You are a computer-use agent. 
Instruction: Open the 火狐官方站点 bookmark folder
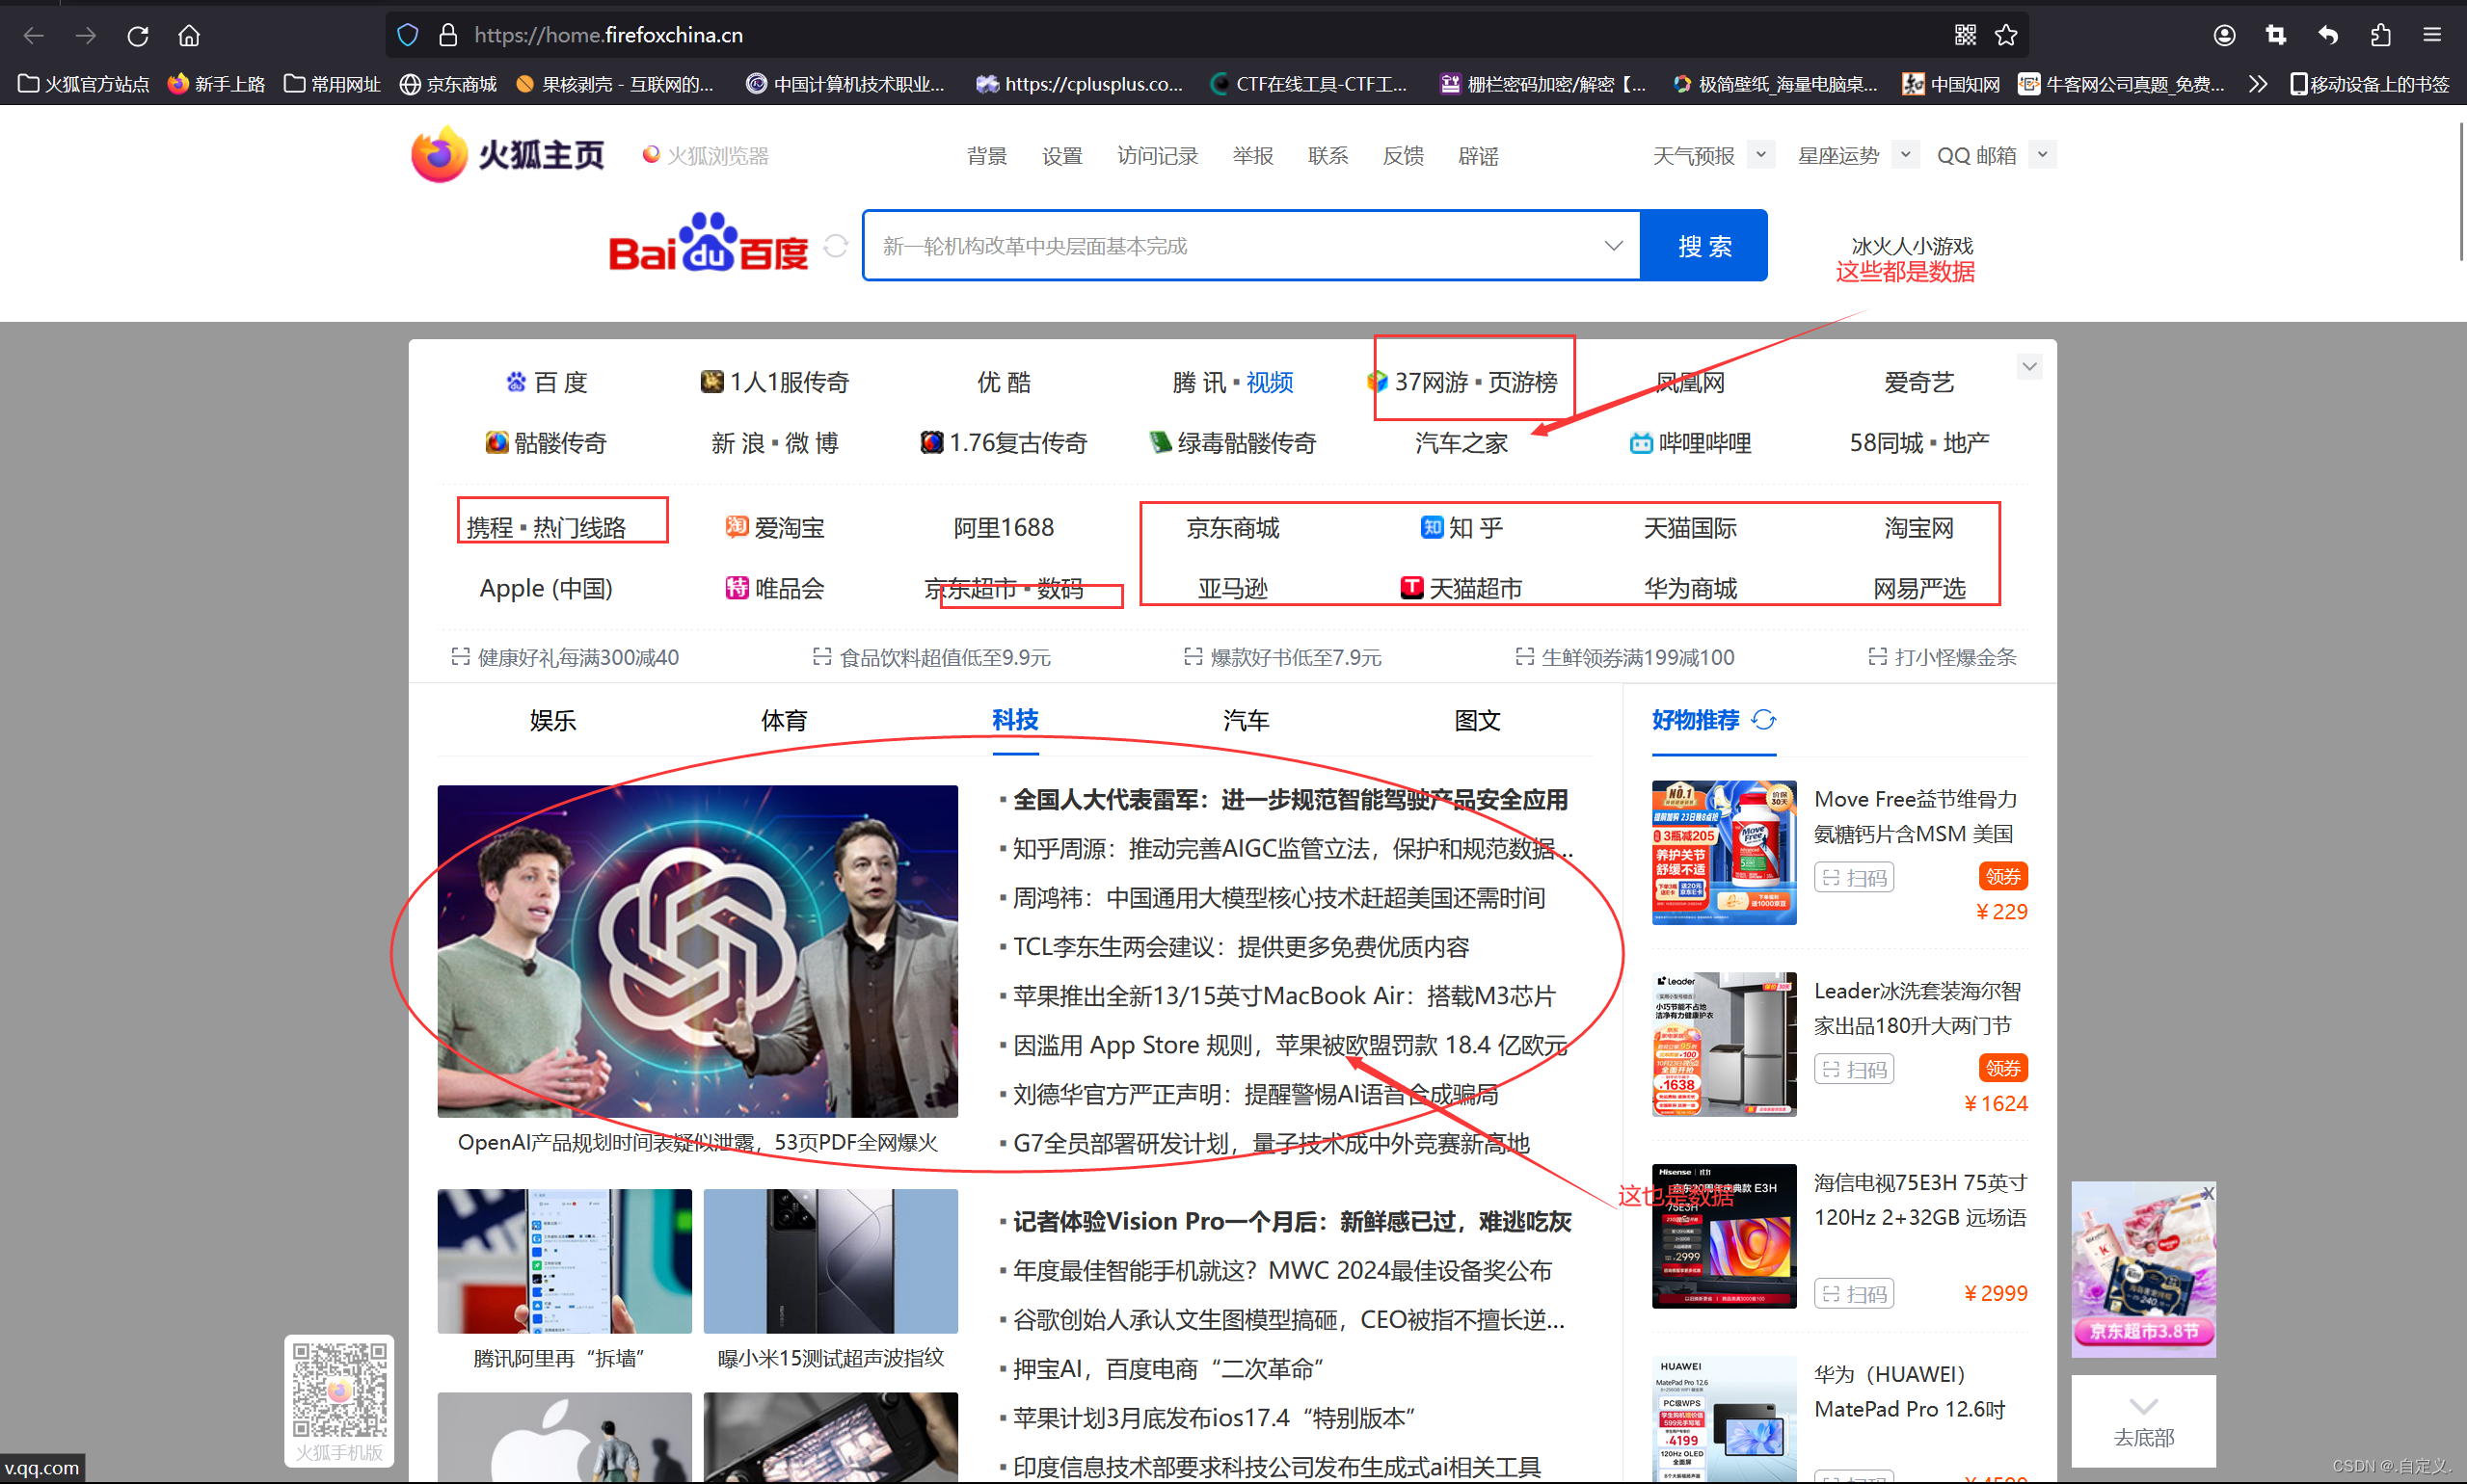[84, 84]
